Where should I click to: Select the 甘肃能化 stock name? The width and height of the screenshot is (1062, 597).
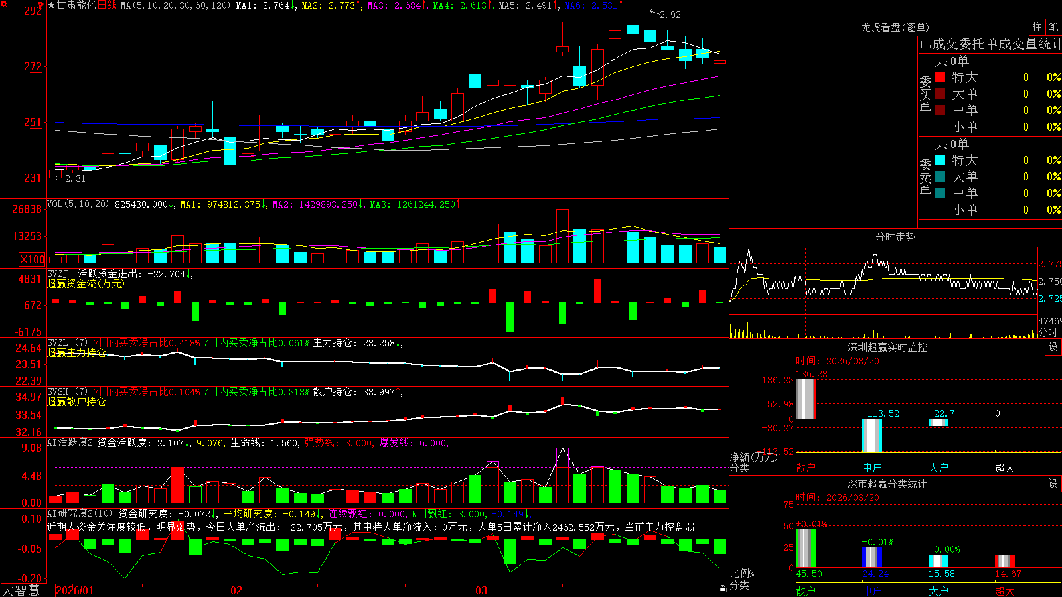pyautogui.click(x=76, y=5)
